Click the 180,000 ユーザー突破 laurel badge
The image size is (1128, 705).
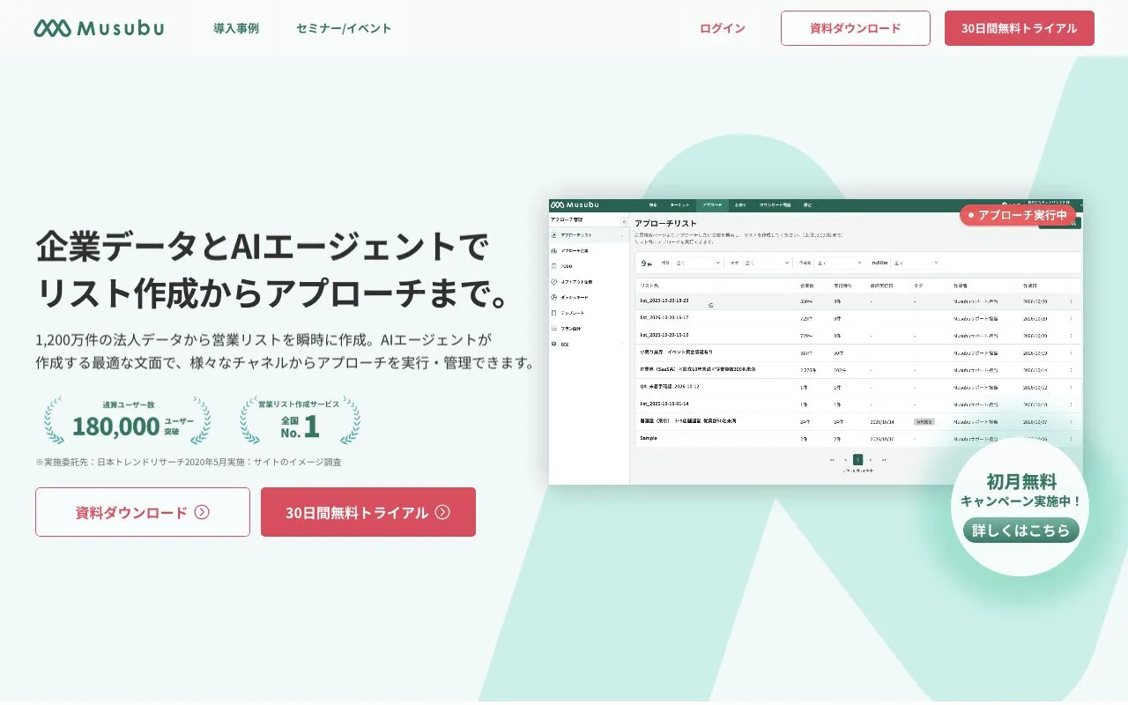(128, 419)
